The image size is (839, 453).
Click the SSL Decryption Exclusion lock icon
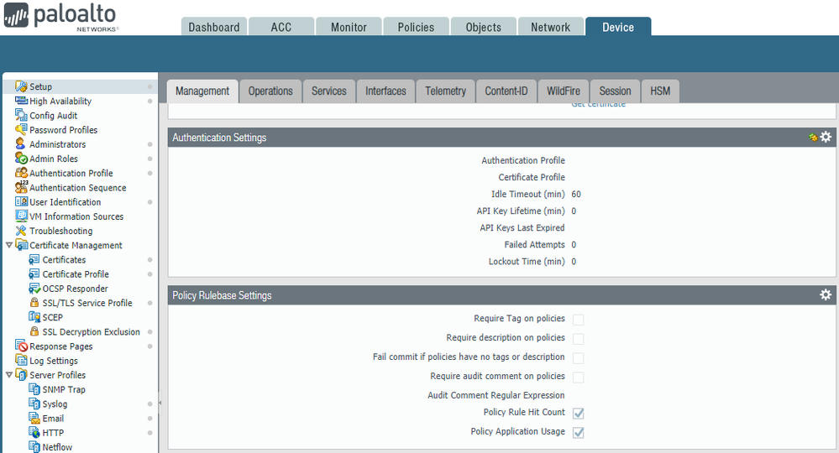pyautogui.click(x=34, y=331)
